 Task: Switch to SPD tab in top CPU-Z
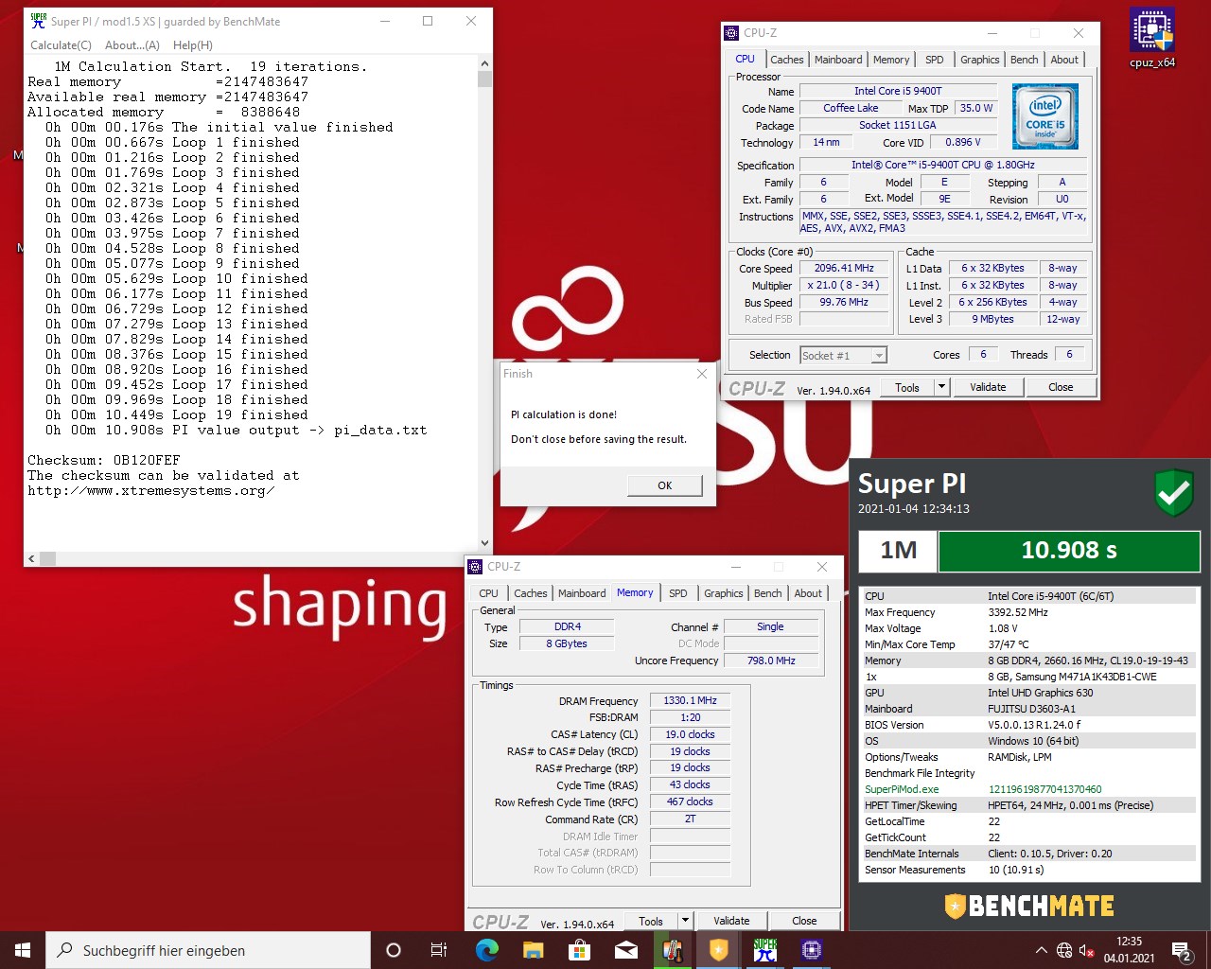click(x=934, y=60)
